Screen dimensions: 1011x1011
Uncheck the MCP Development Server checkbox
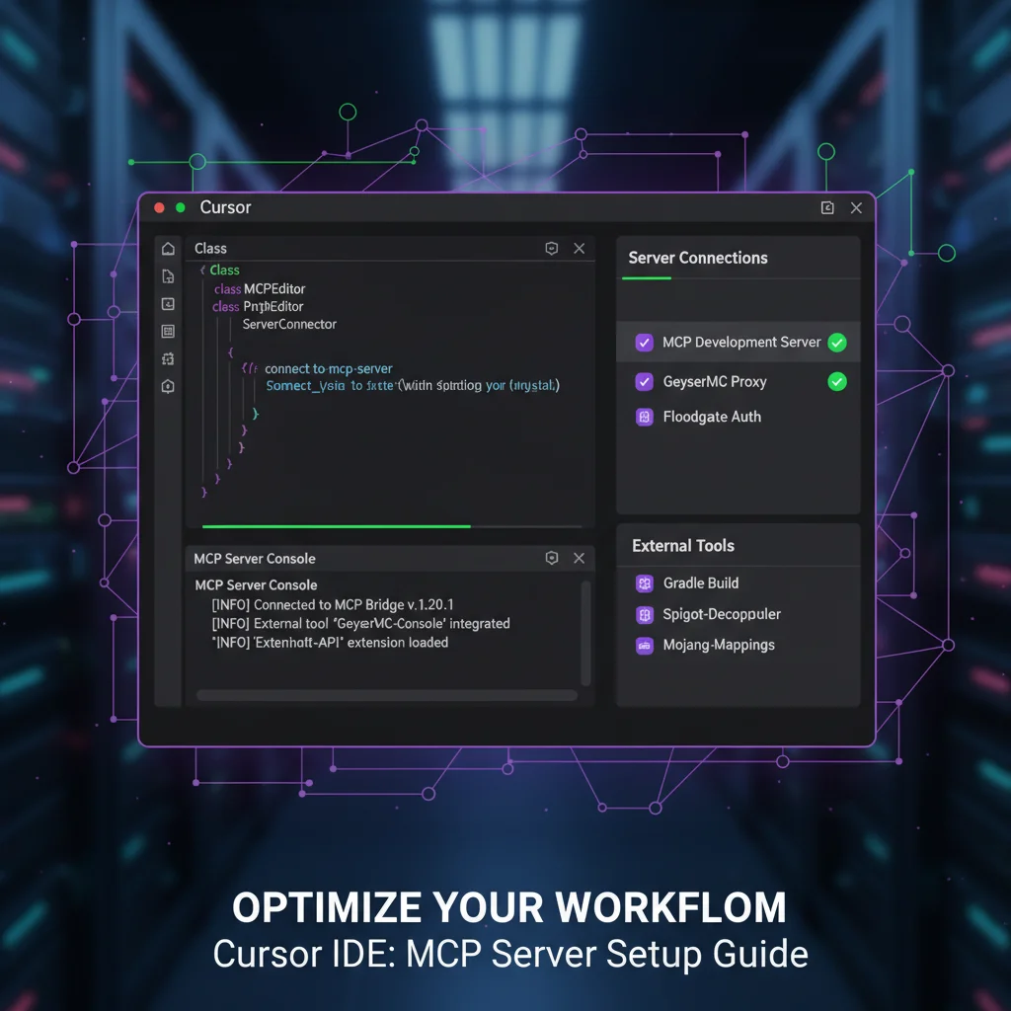(x=645, y=343)
